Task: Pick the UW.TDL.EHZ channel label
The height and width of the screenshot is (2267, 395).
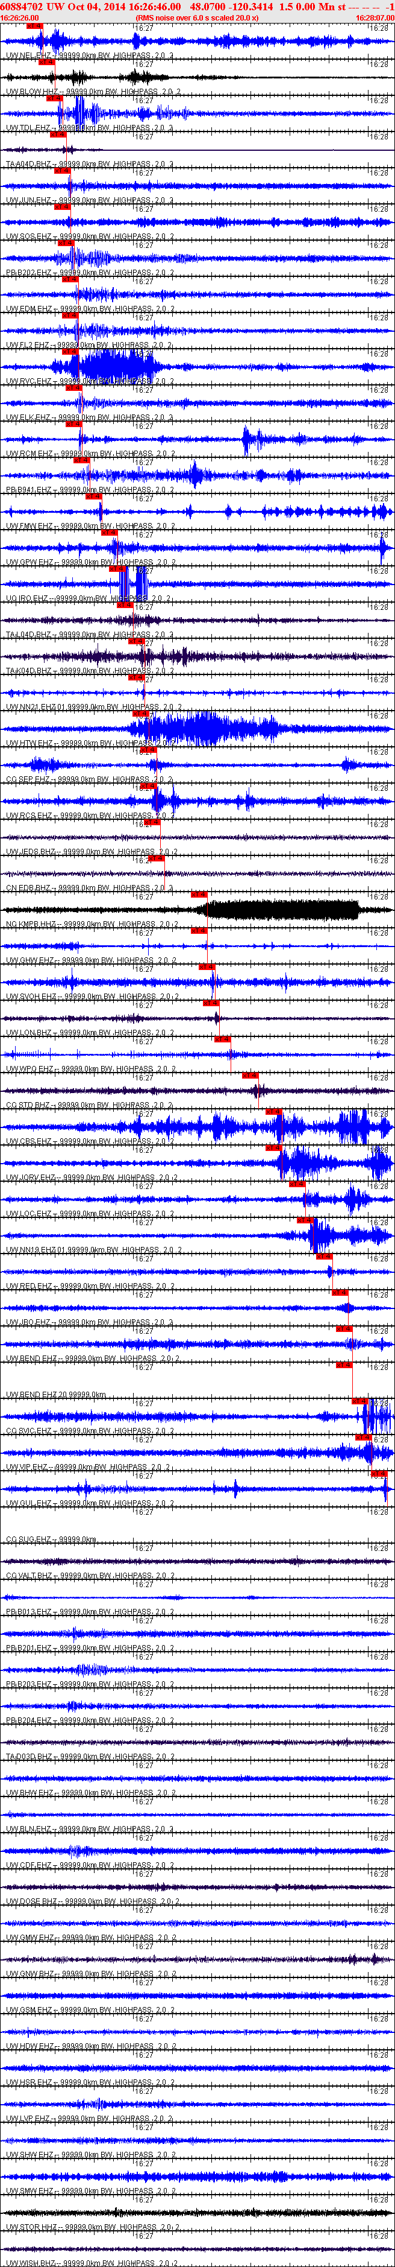Action: click(x=89, y=128)
